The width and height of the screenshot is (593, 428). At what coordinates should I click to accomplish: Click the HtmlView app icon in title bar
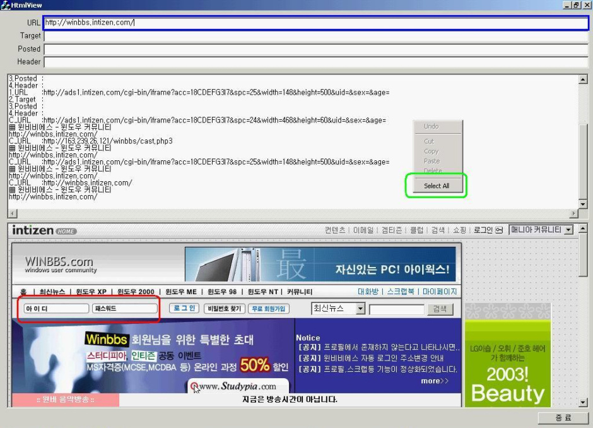click(5, 5)
